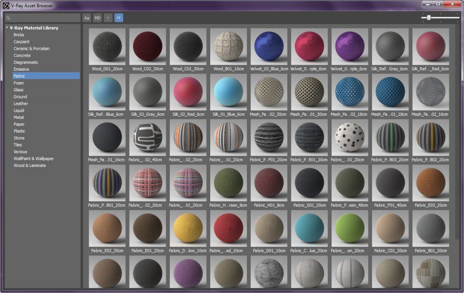Click the up-arrow navigation button in toolbar

point(107,18)
